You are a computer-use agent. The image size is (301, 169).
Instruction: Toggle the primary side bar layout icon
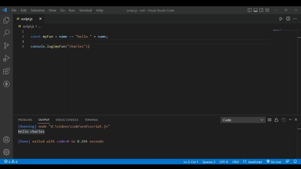[250, 10]
